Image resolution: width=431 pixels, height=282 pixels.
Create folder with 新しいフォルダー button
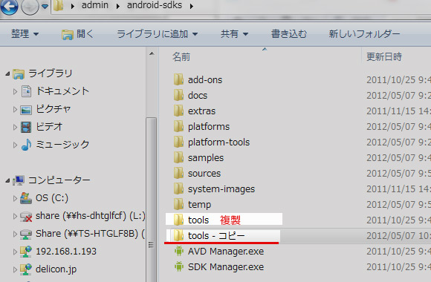(x=364, y=34)
